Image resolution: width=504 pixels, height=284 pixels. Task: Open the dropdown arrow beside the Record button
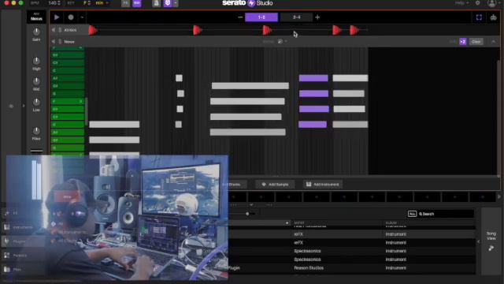82,17
